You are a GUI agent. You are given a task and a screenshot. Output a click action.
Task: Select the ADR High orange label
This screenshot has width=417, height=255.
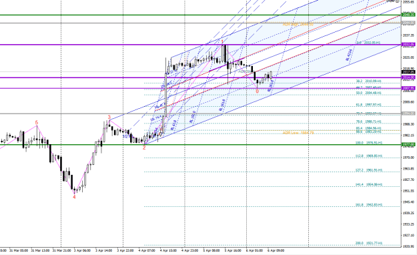(298, 24)
